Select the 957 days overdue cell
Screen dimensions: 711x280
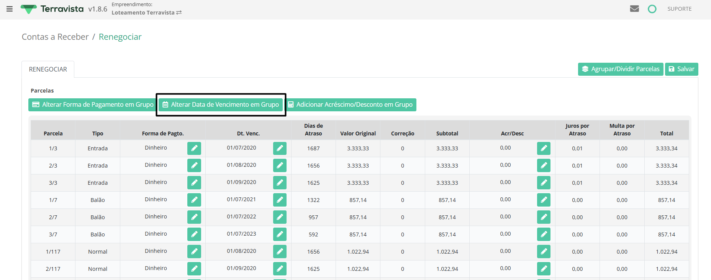tap(313, 217)
